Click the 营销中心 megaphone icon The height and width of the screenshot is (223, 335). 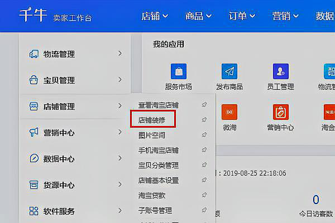[33, 132]
